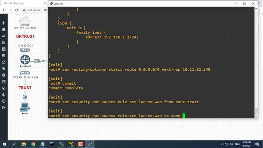Click the zoom magnifier icon in sidebar

[x=4, y=69]
